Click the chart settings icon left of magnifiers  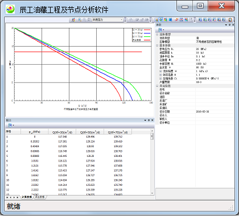click(x=73, y=20)
